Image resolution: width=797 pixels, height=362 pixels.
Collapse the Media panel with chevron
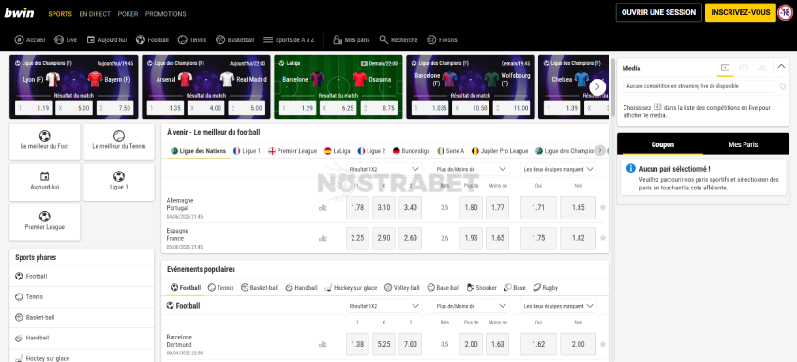pos(781,66)
